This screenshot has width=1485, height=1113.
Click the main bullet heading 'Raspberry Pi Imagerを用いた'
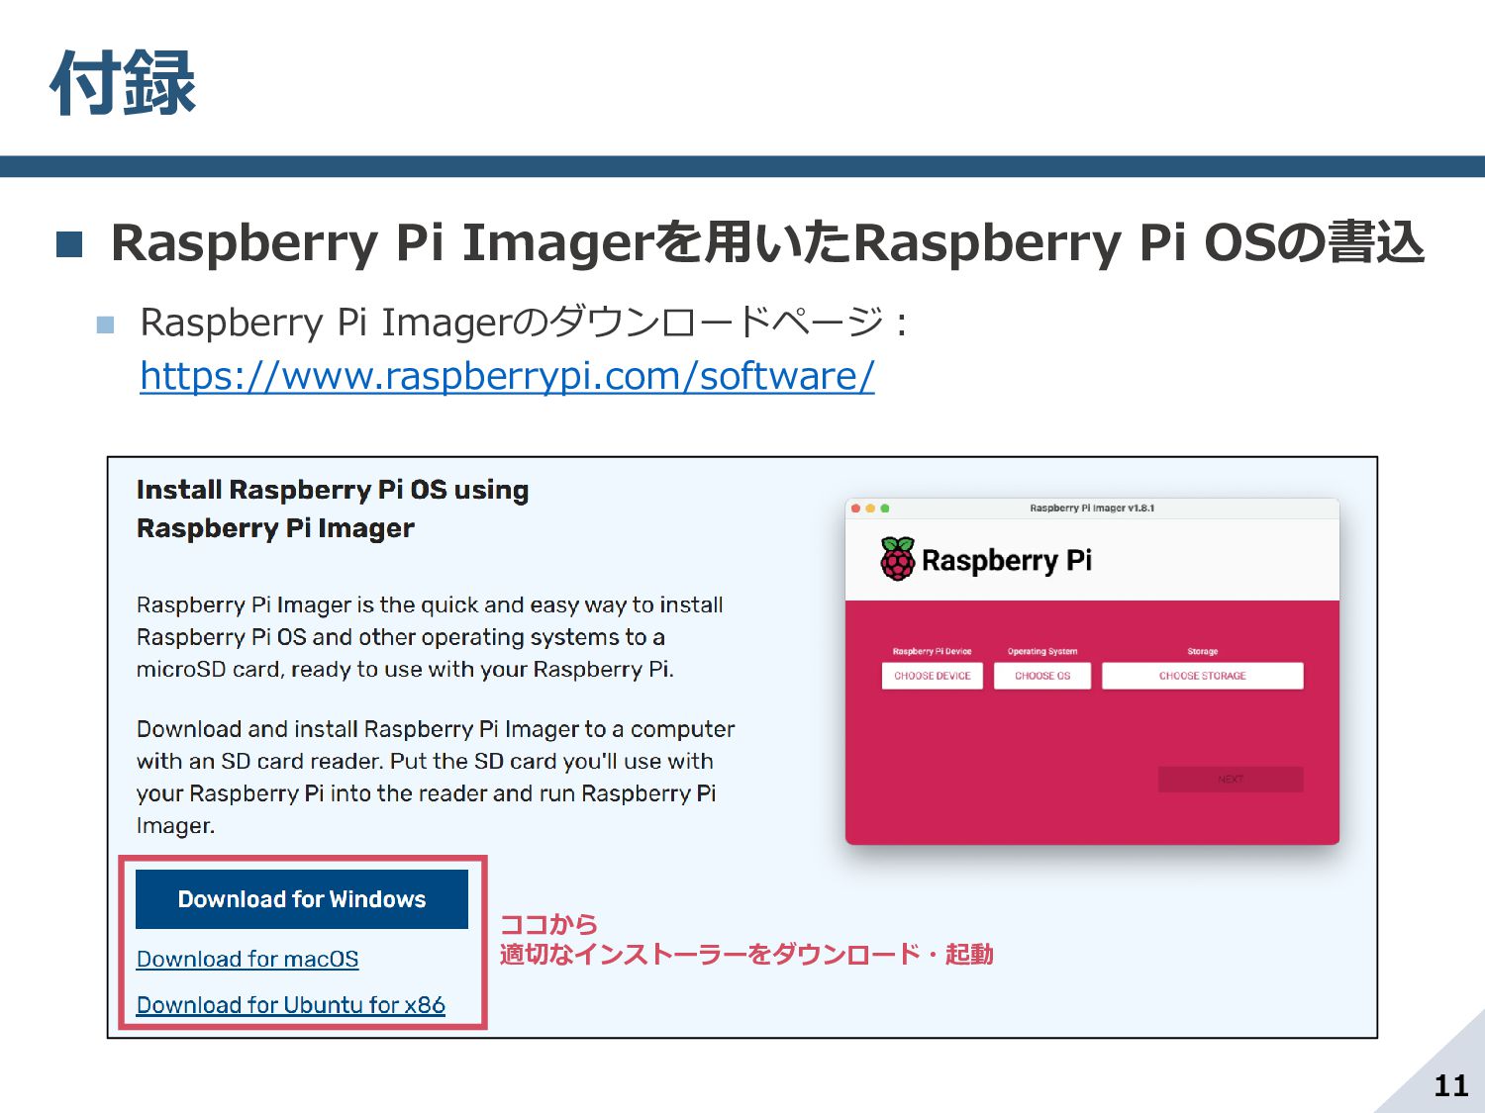[x=767, y=242]
